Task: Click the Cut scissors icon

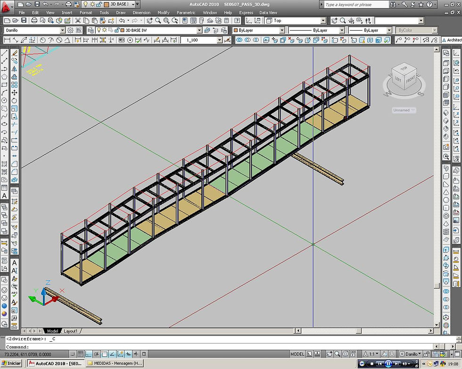Action: pos(78,21)
